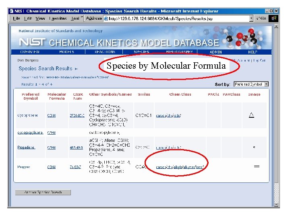Open the Propadiene species link
The image size is (290, 217).
click(26, 147)
